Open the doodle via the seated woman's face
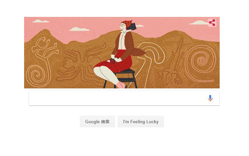Image resolution: width=249 pixels, height=156 pixels. tap(123, 25)
